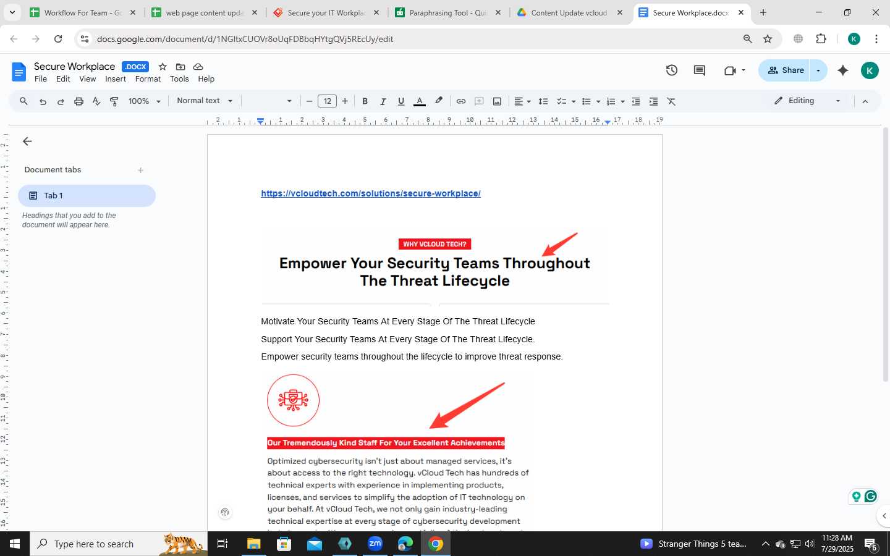Expand the bulleted list options arrow
The image size is (890, 556).
tap(598, 101)
